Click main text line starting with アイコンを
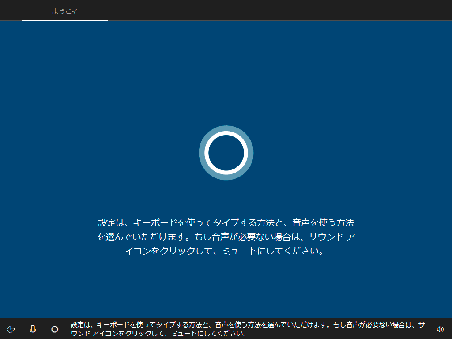Screen dimensions: 452x339 (x=226, y=252)
